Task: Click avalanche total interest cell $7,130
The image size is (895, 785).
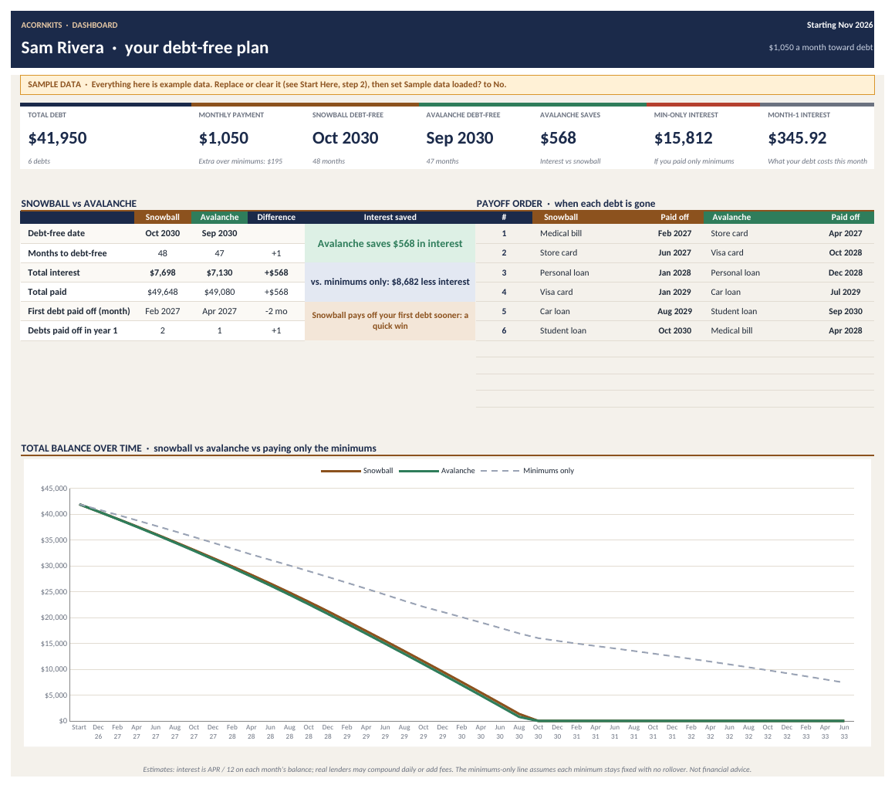Action: [x=219, y=272]
